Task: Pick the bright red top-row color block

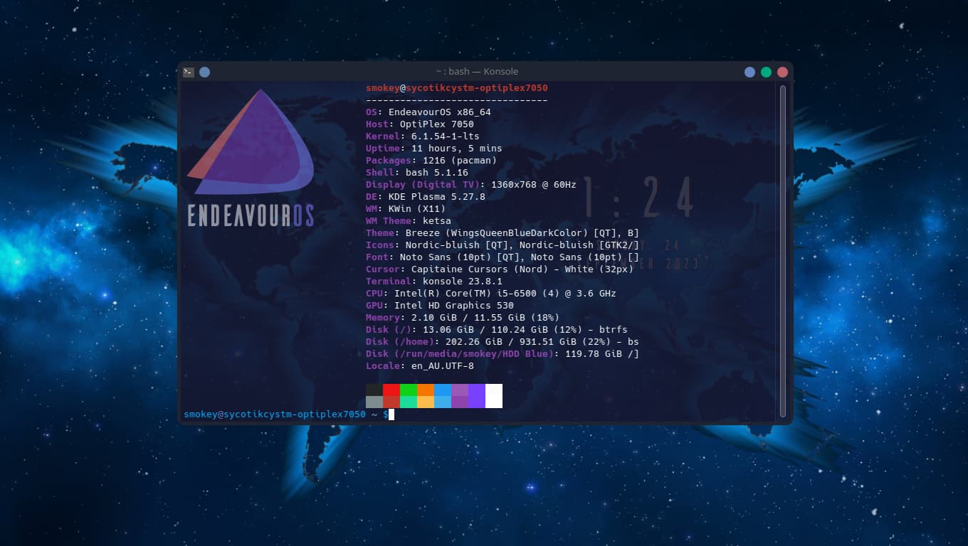Action: click(x=391, y=390)
